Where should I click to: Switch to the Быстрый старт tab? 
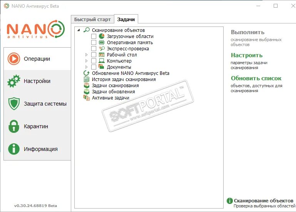(92, 19)
